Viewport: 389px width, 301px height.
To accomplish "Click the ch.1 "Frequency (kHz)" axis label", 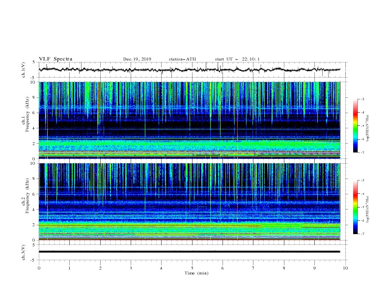I will [x=28, y=114].
